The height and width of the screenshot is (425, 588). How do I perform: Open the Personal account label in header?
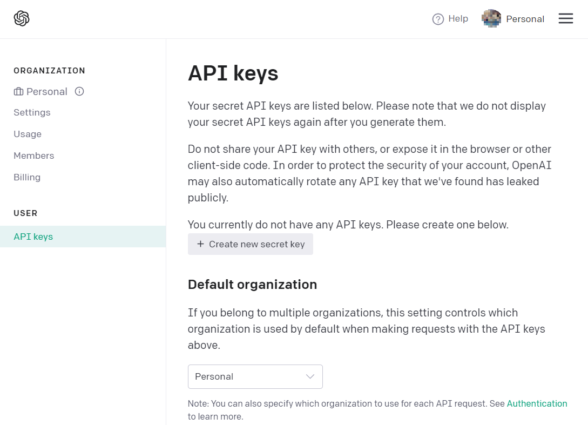point(525,19)
